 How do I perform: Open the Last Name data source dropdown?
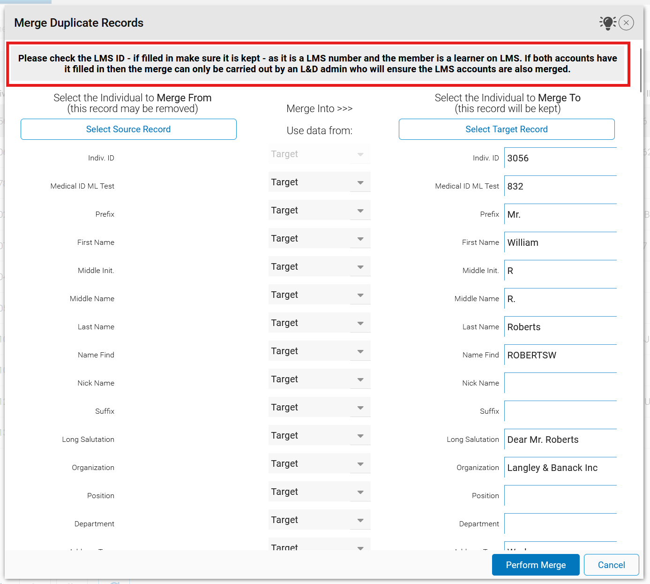(319, 323)
